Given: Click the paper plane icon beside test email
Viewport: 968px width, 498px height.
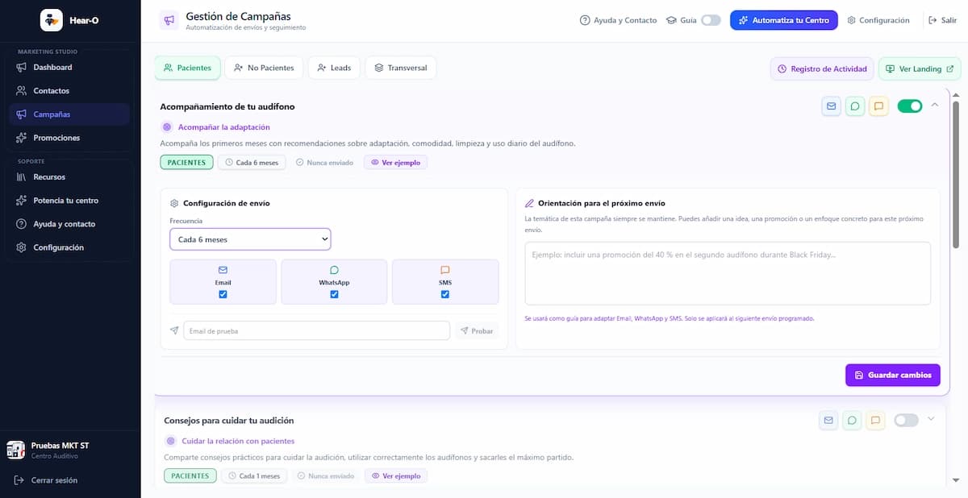Looking at the screenshot, I should (x=174, y=330).
